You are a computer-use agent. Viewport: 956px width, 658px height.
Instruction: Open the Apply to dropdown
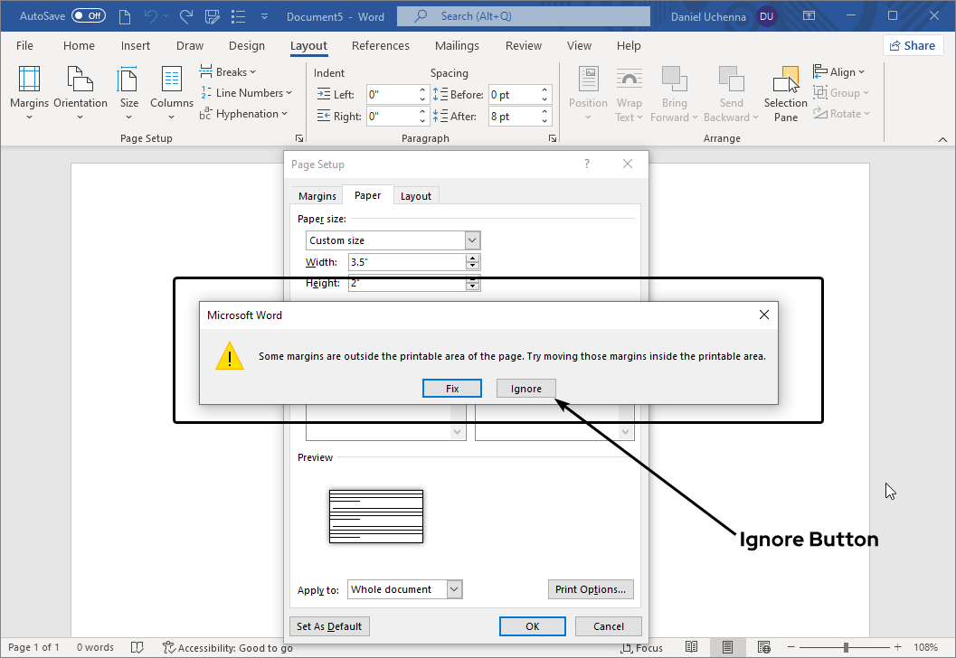tap(454, 589)
